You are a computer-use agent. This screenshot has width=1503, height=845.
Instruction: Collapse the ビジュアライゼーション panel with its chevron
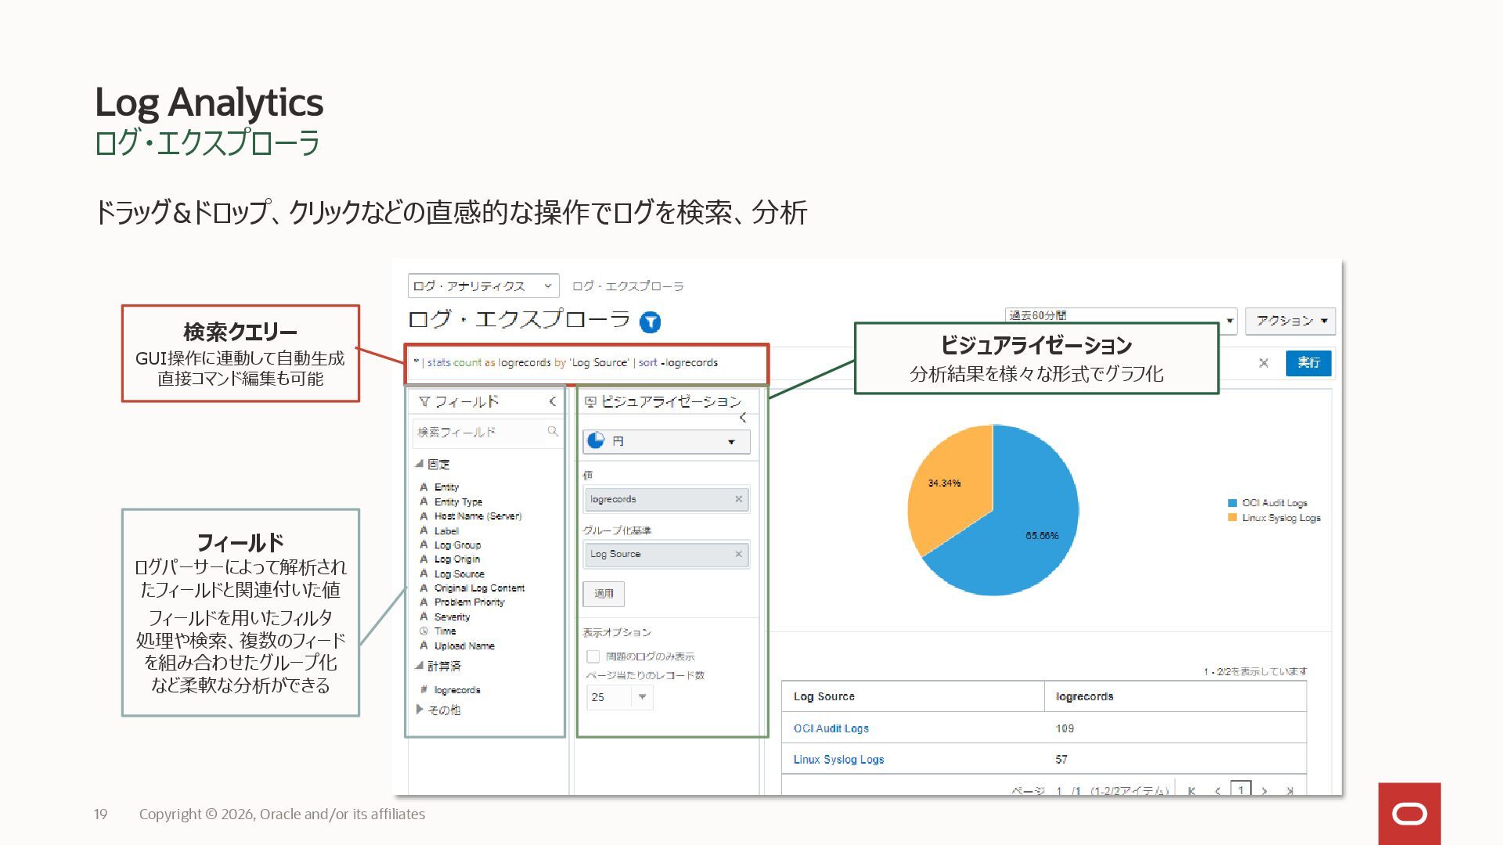[x=743, y=418]
